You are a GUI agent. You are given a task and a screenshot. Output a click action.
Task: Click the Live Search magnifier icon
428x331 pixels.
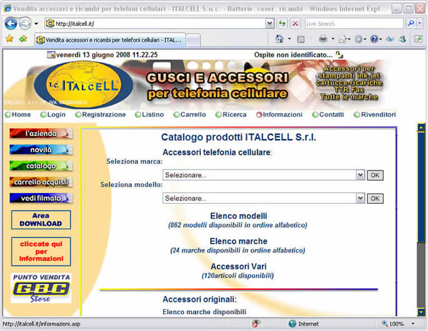(411, 24)
